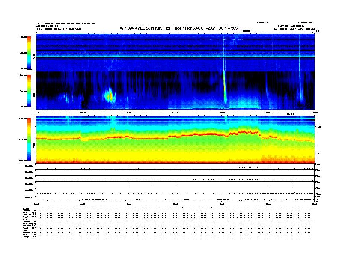
Task: Click the RAD2 heading in the bottom status rows
Action: click(26, 209)
